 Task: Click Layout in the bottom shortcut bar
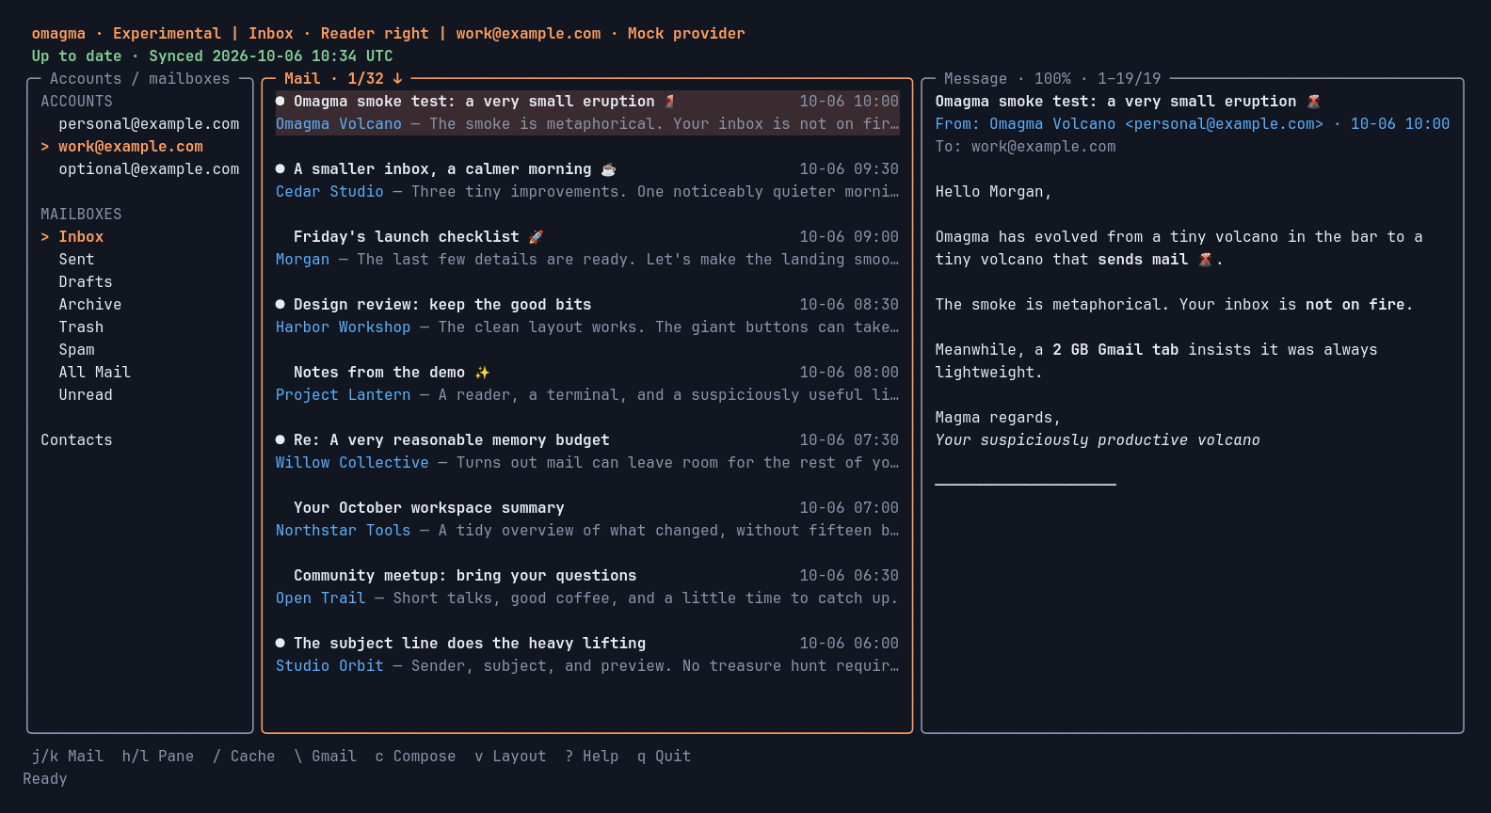[510, 757]
